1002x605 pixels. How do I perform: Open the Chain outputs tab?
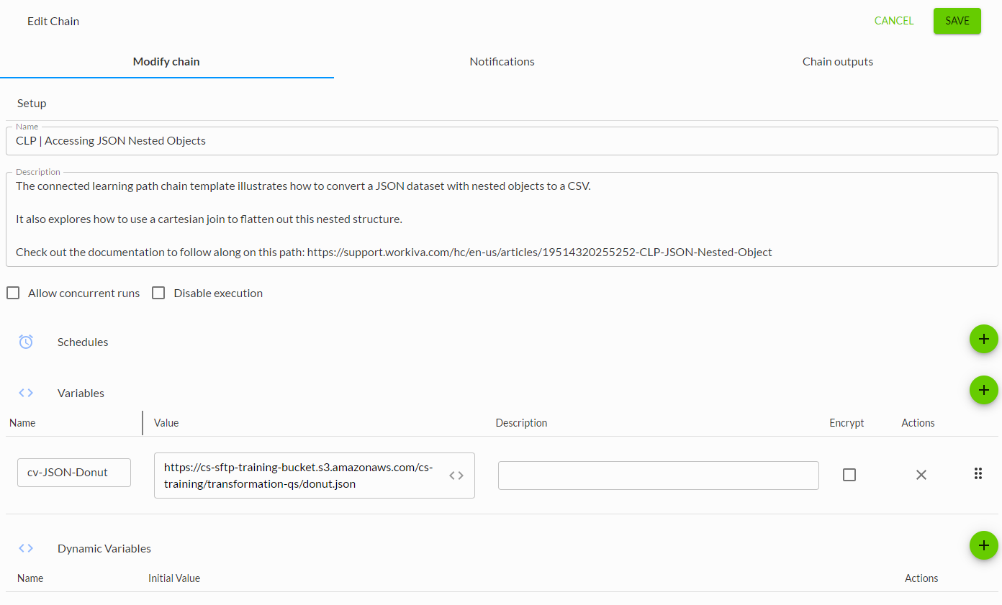[x=837, y=61]
